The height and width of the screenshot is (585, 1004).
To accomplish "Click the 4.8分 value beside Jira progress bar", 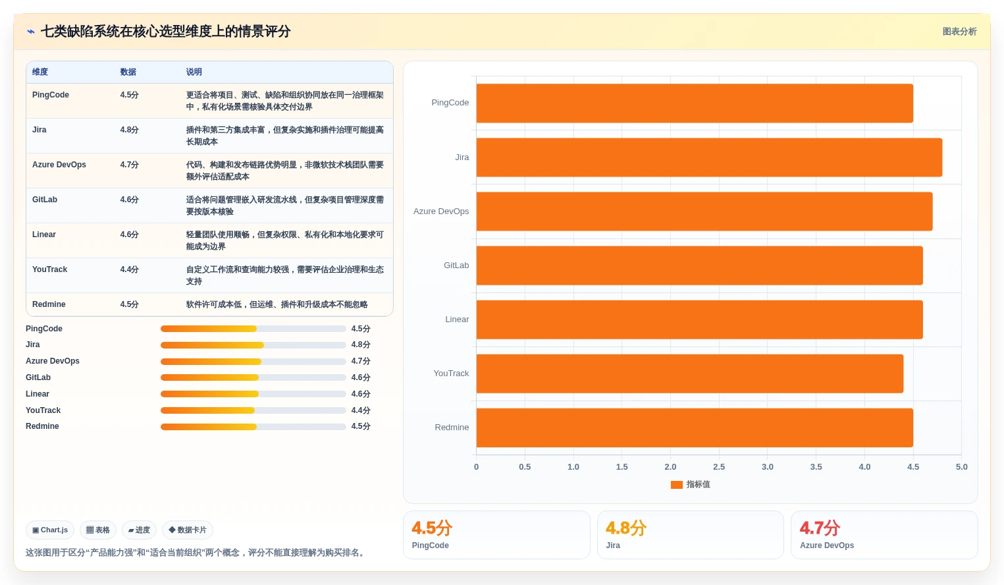I will [361, 345].
